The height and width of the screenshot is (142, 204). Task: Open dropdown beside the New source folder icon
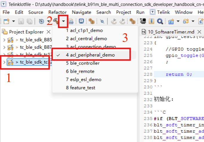[x=193, y=21]
